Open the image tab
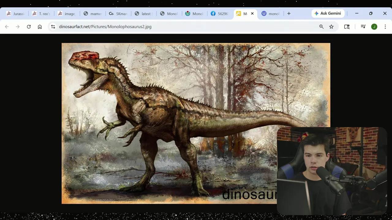 pos(67,14)
